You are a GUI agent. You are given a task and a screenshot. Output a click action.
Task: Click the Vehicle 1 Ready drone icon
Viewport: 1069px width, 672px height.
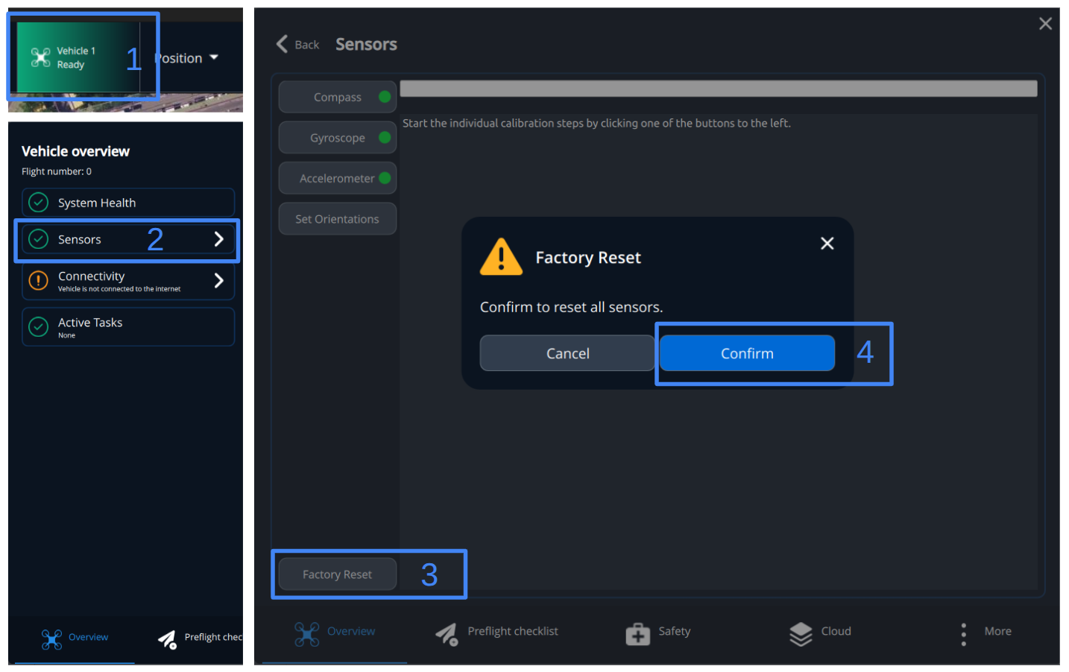click(41, 57)
